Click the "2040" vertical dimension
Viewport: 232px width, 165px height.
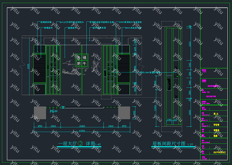(135, 68)
